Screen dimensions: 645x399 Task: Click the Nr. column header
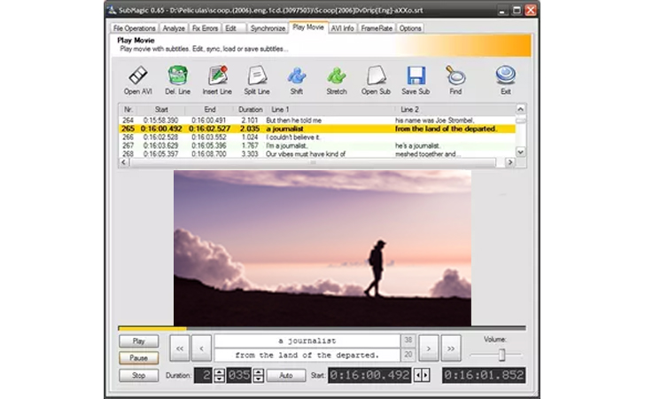pos(128,110)
